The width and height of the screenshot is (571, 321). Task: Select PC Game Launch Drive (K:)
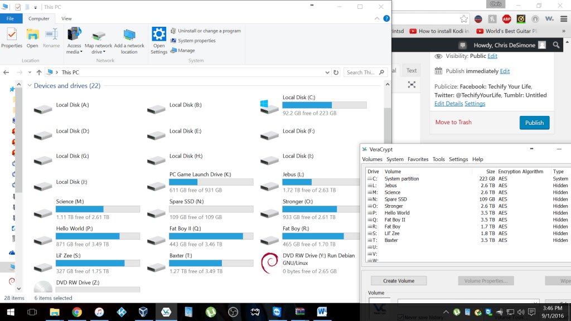200,182
